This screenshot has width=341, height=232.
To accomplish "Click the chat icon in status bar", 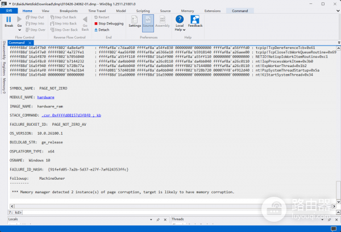I will (x=334, y=229).
